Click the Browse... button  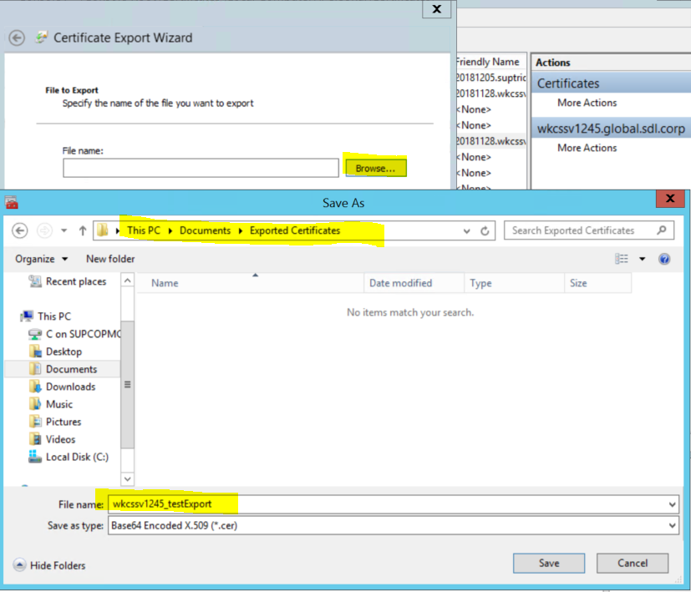[375, 168]
